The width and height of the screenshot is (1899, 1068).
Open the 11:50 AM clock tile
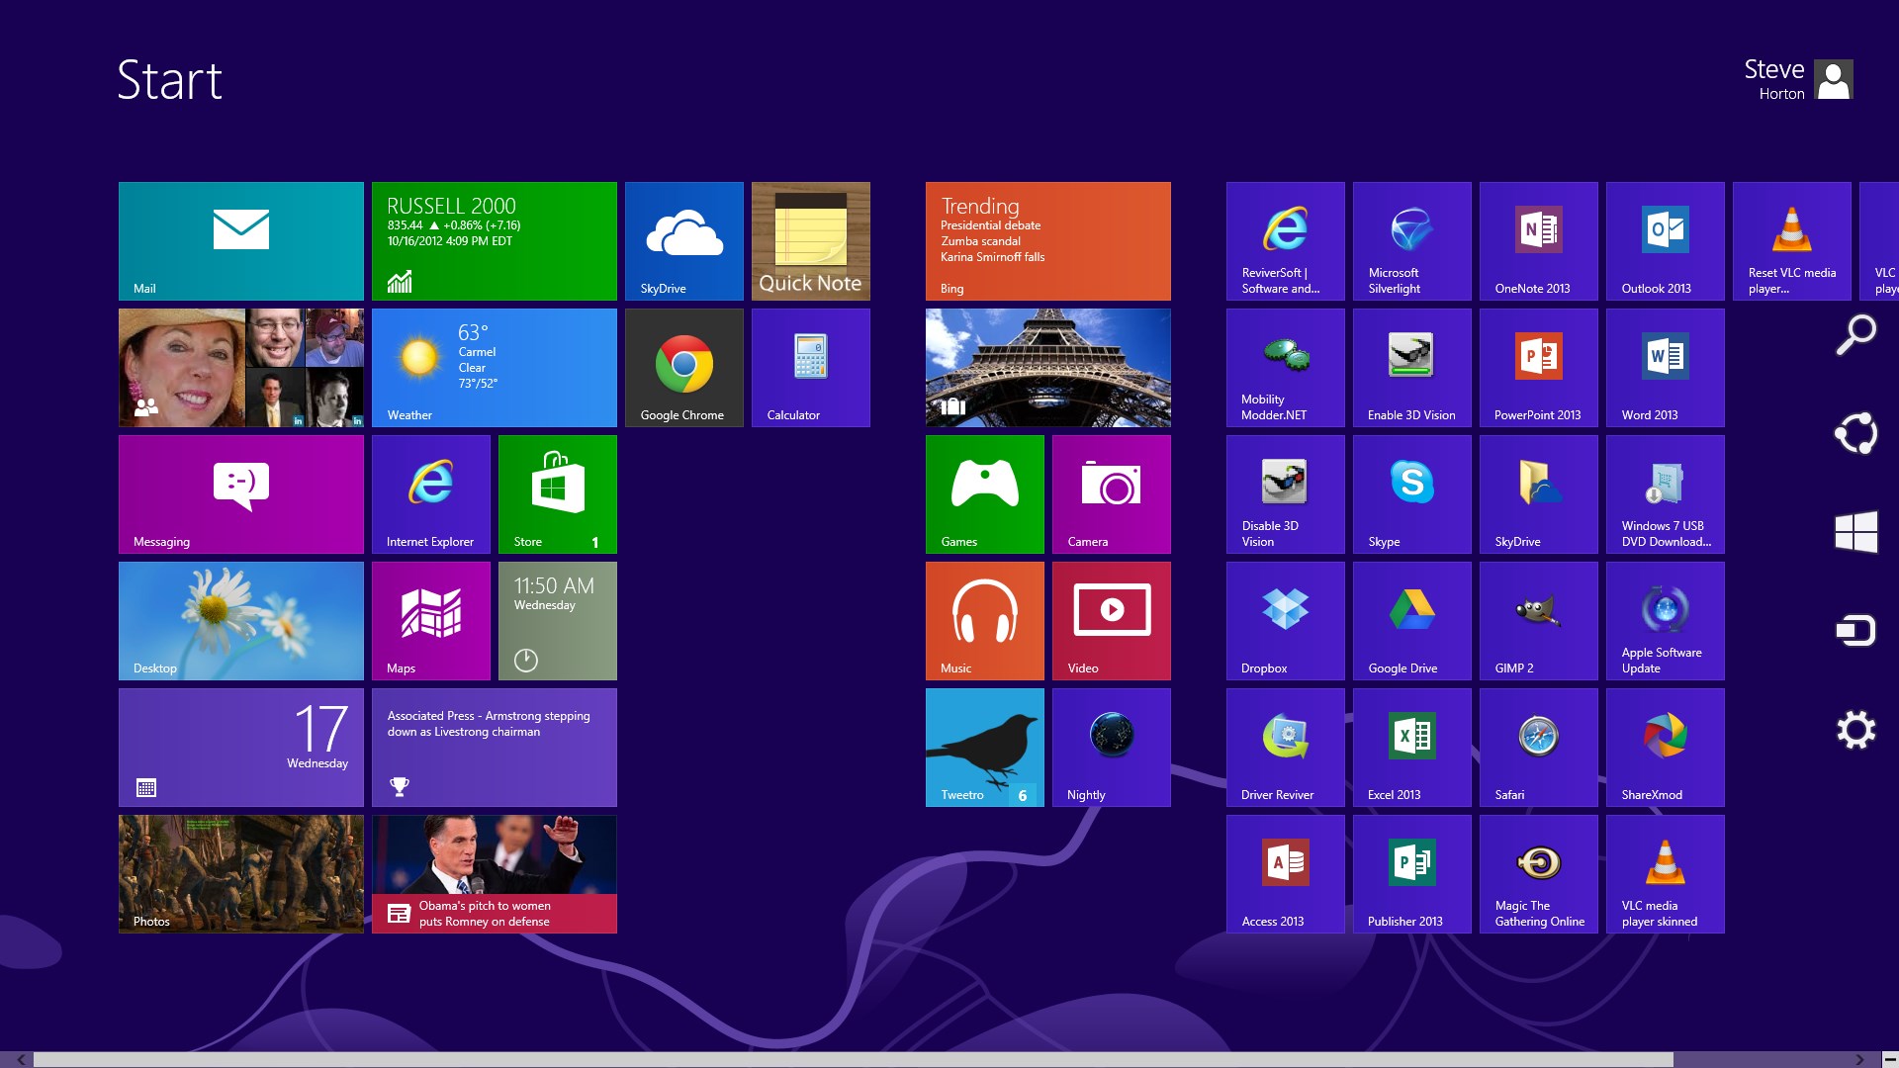(558, 621)
